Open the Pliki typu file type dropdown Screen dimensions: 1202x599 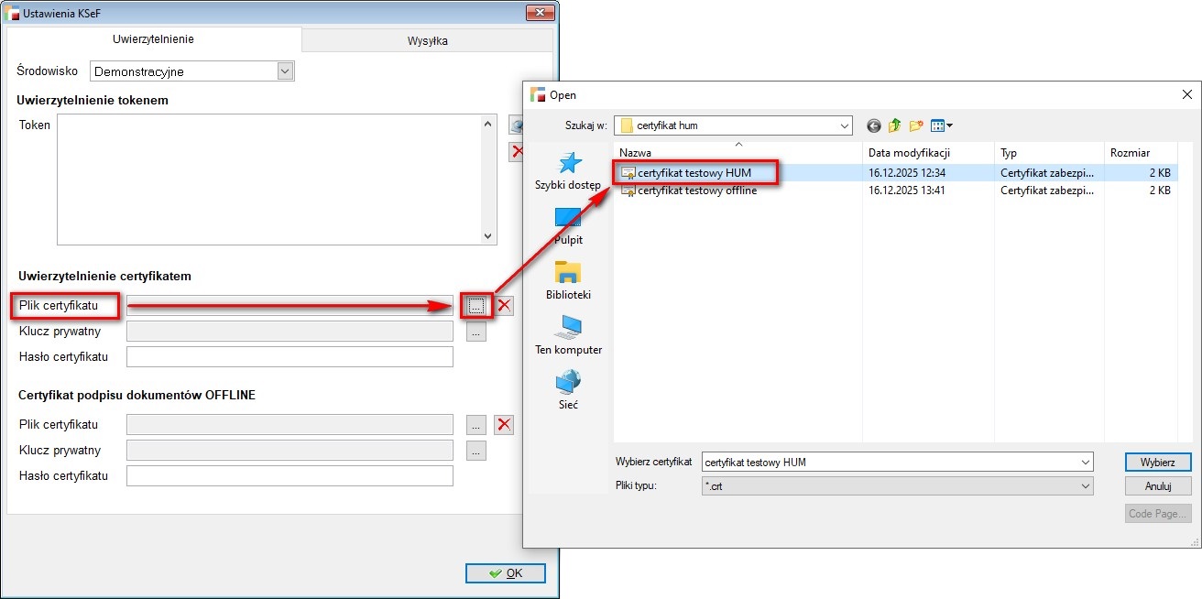pos(1086,486)
